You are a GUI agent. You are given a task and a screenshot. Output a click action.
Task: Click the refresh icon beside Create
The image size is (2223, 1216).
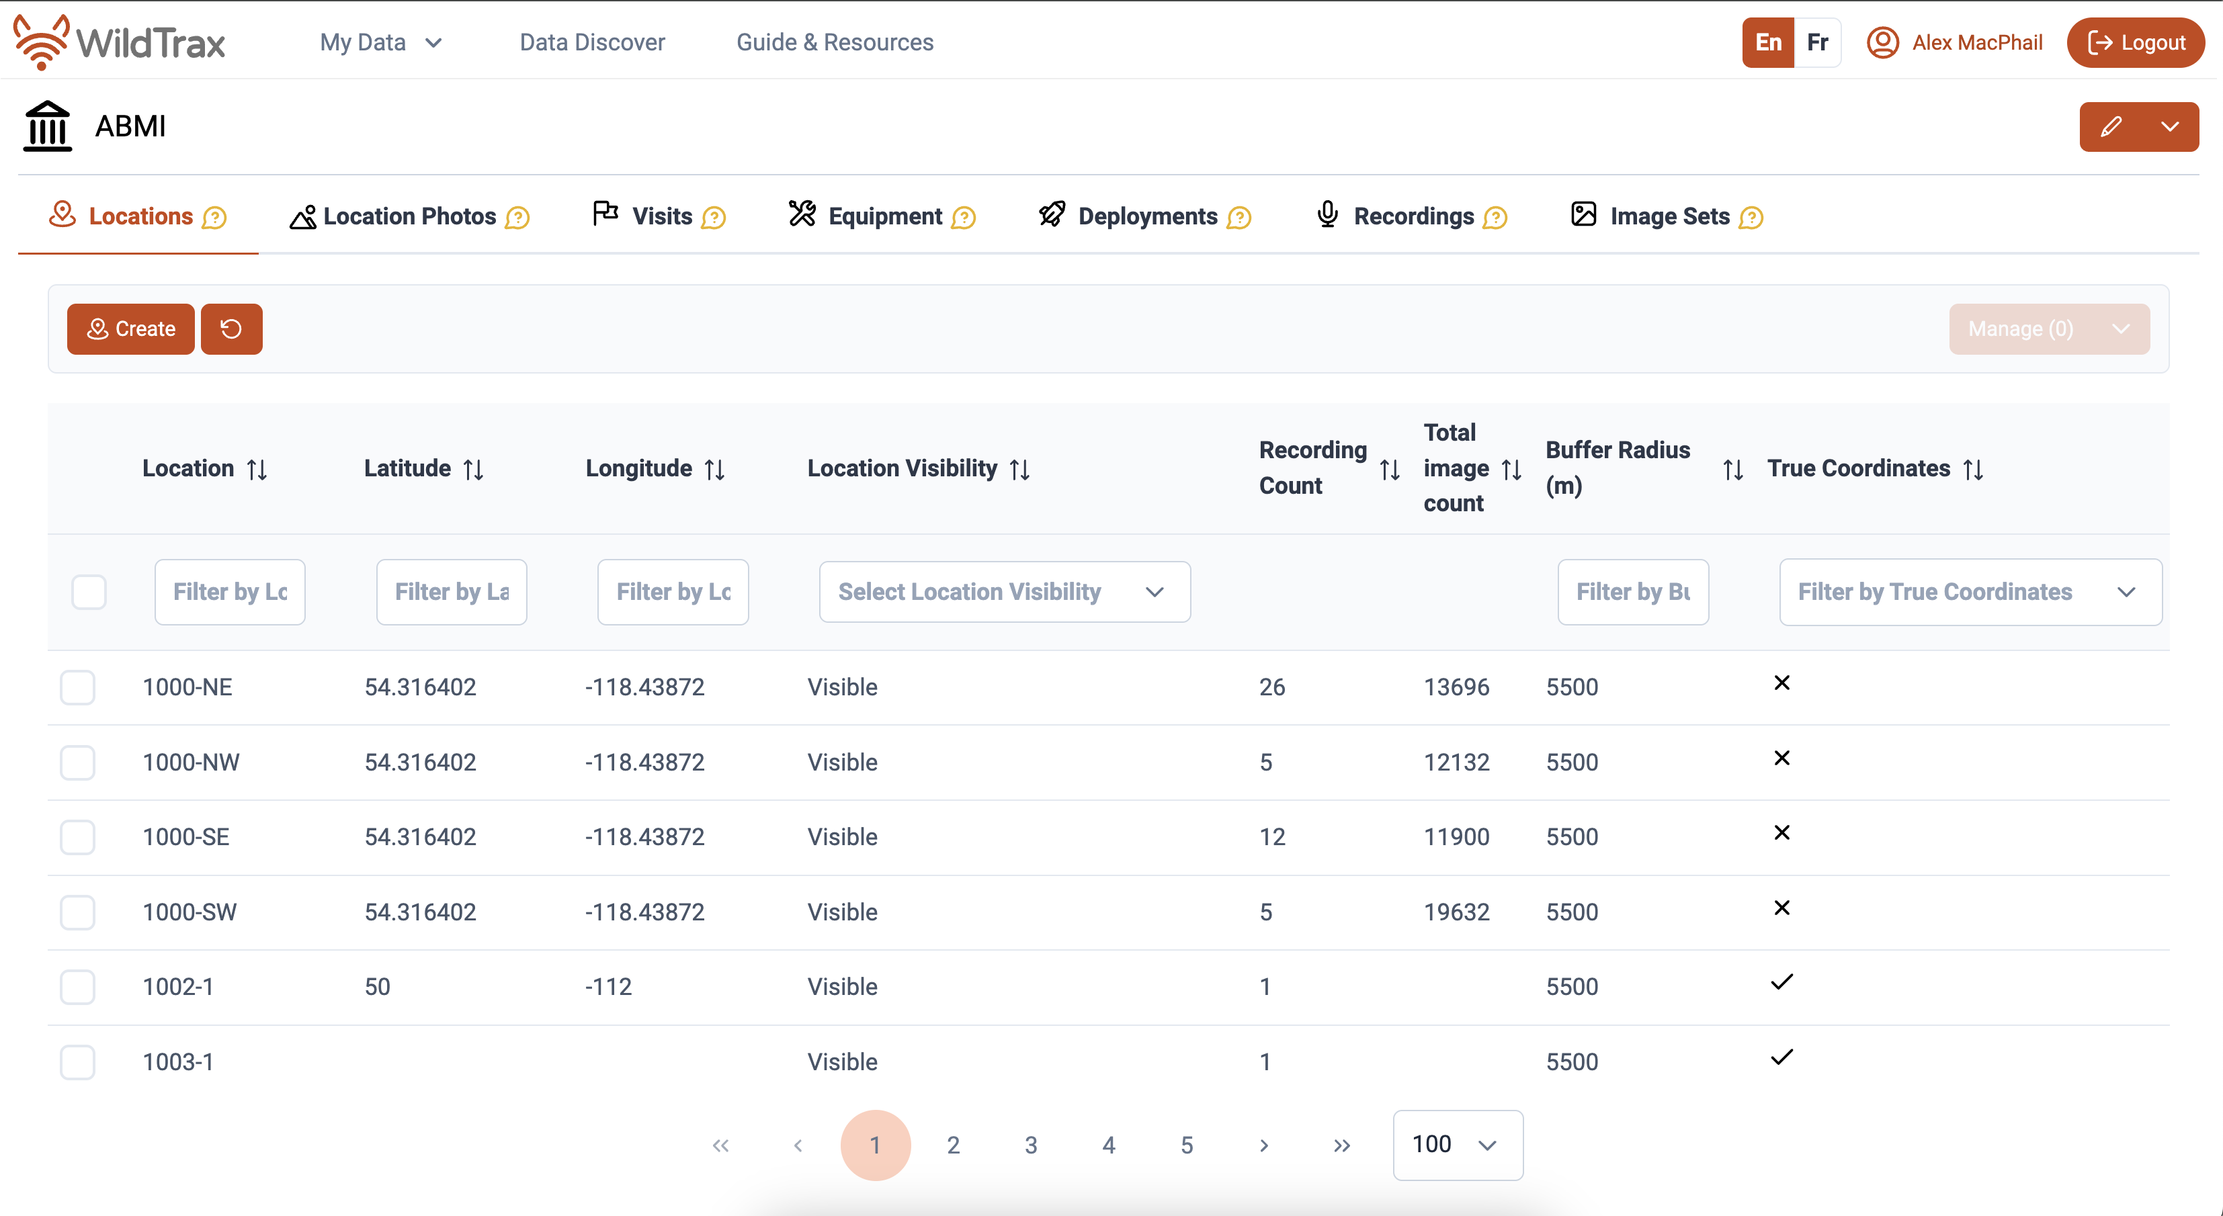pyautogui.click(x=231, y=329)
